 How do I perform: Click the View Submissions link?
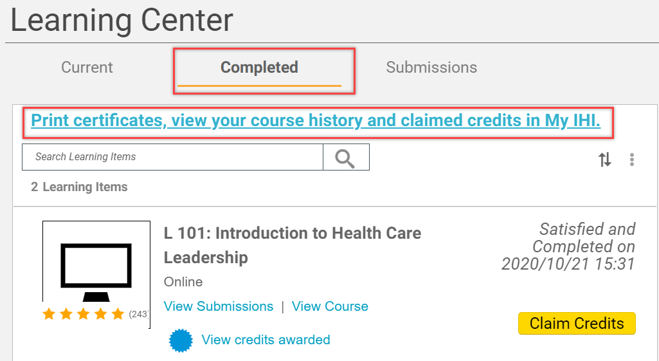(x=219, y=306)
